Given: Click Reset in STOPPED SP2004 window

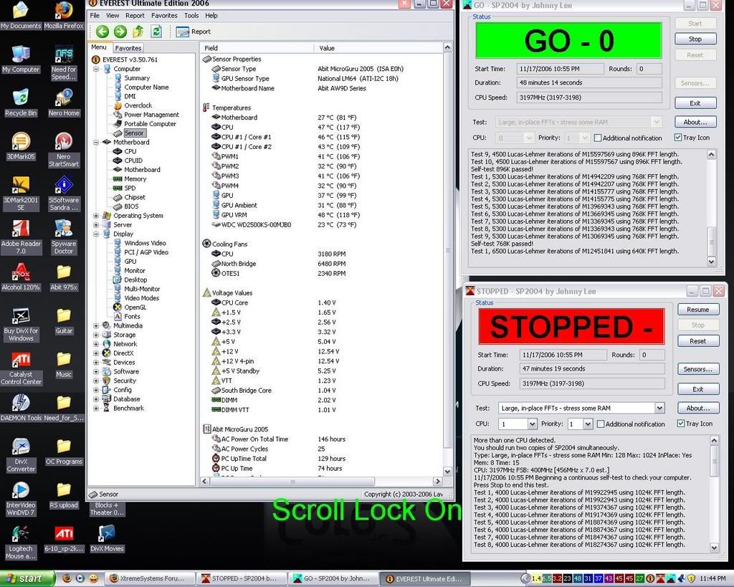Looking at the screenshot, I should (698, 341).
